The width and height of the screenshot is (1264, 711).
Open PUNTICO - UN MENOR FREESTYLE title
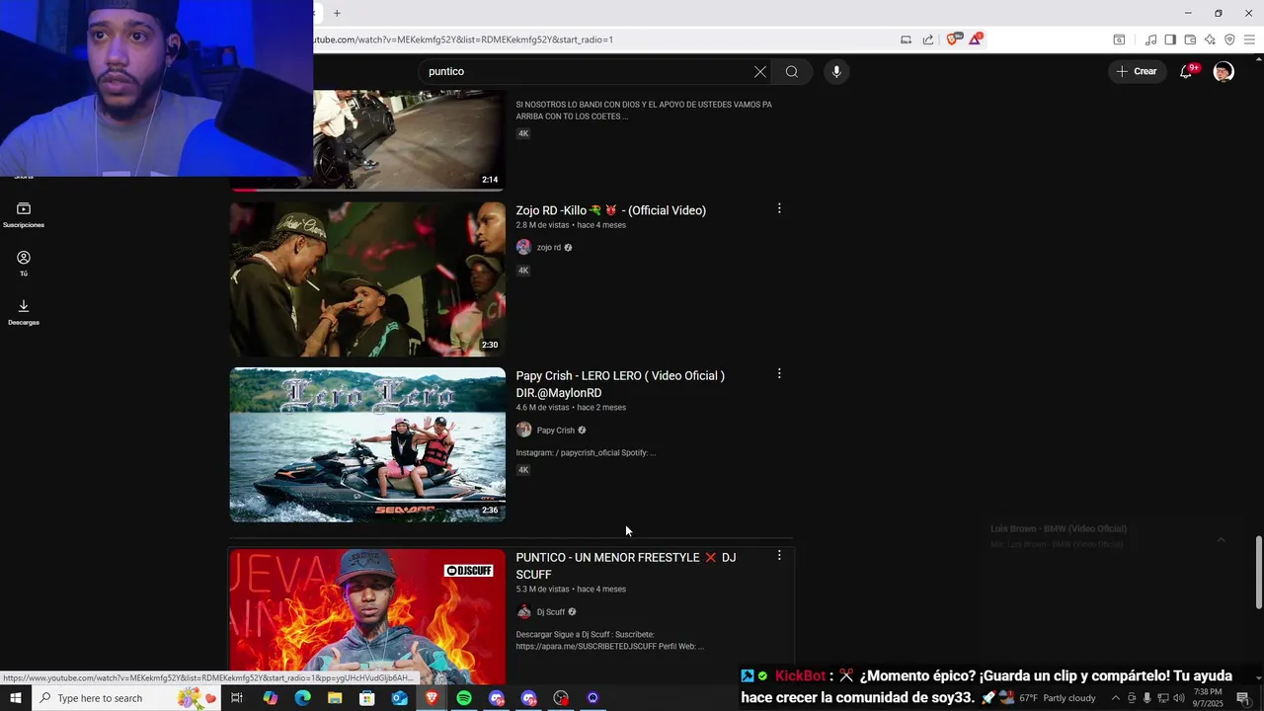coord(625,566)
